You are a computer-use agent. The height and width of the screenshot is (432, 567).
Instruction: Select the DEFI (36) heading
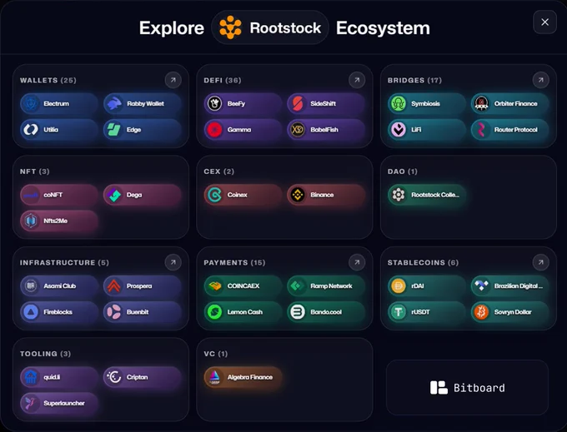[x=223, y=80]
